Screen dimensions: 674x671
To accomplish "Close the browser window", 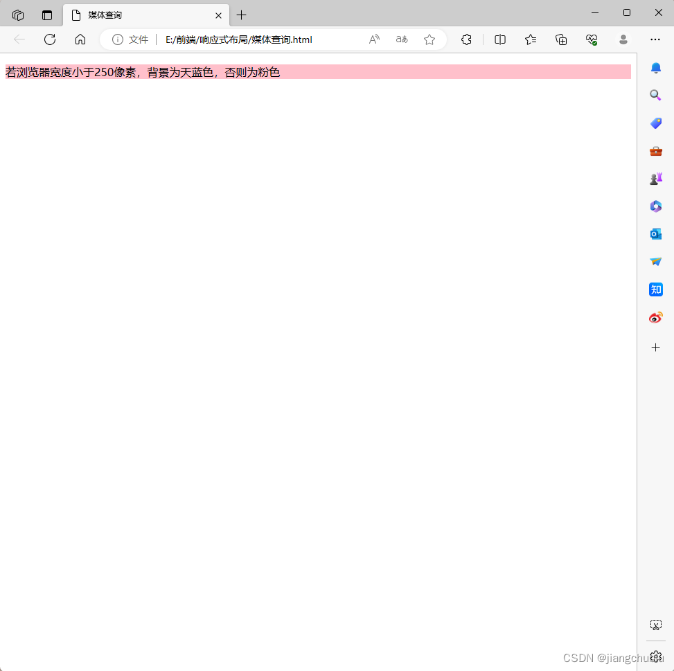I will click(x=658, y=13).
